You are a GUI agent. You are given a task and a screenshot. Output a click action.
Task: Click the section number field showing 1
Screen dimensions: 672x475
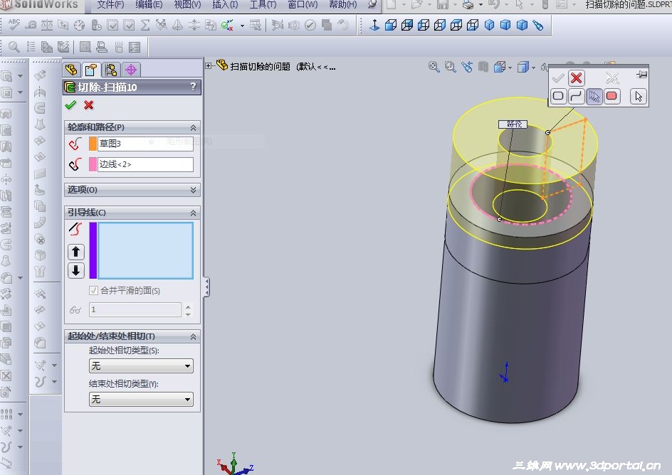135,309
